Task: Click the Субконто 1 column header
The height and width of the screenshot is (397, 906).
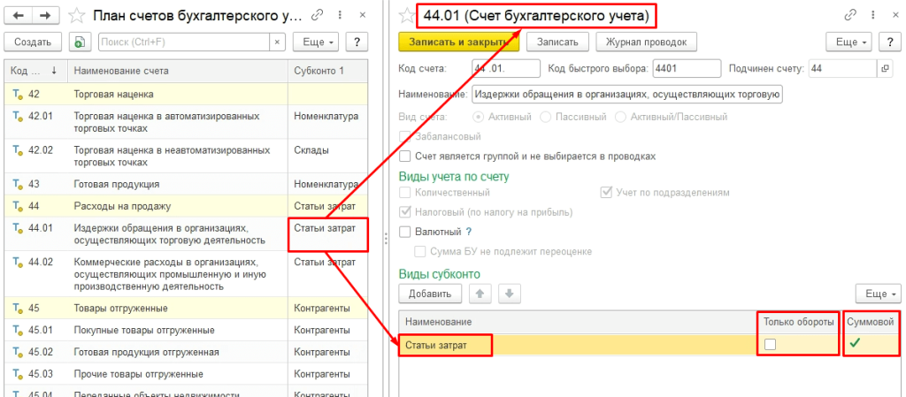Action: click(x=327, y=71)
